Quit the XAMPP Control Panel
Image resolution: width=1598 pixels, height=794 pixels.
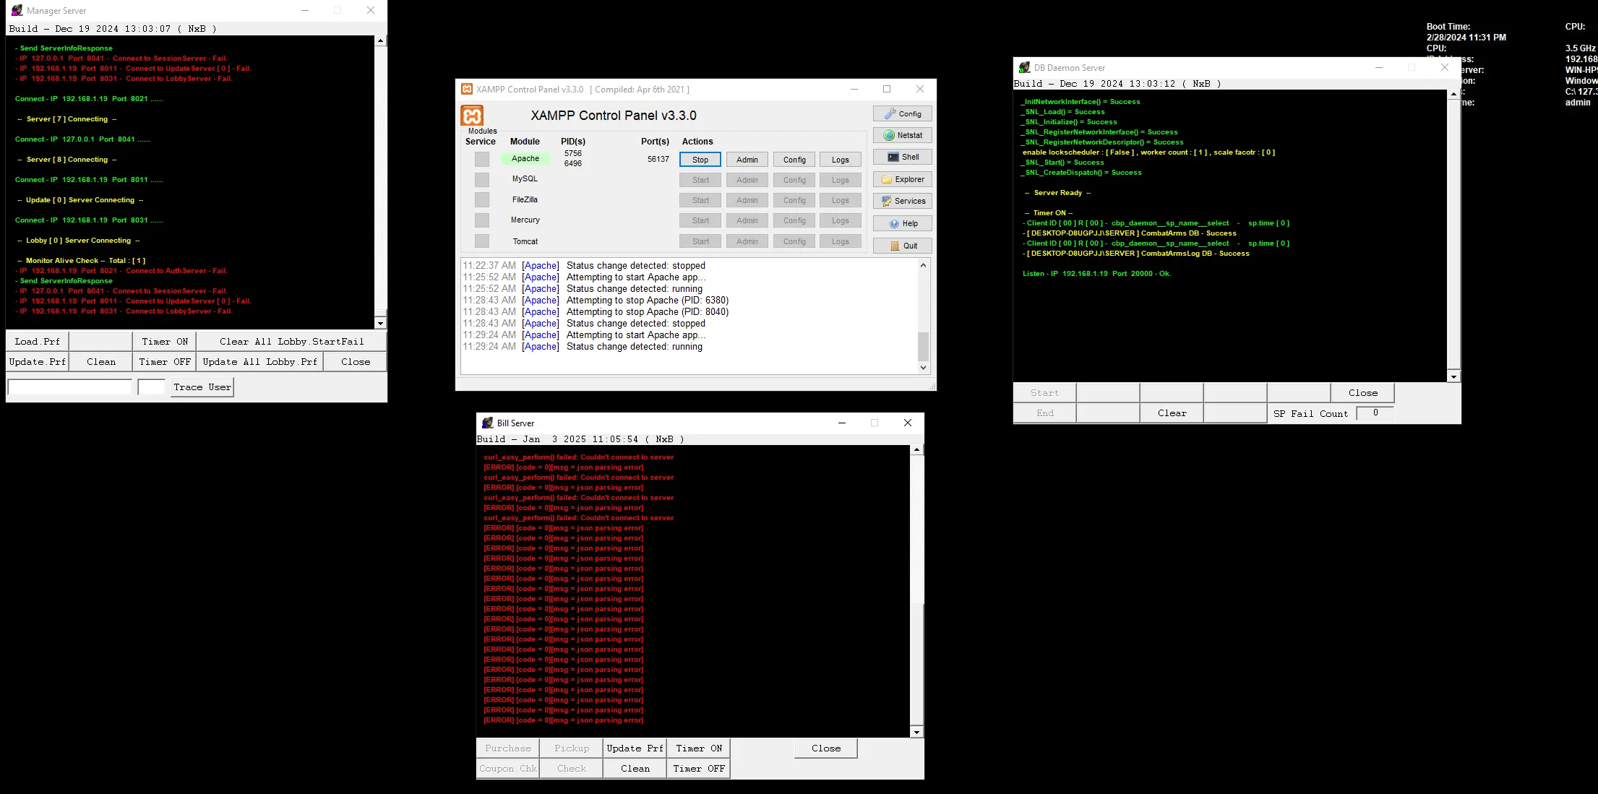902,246
